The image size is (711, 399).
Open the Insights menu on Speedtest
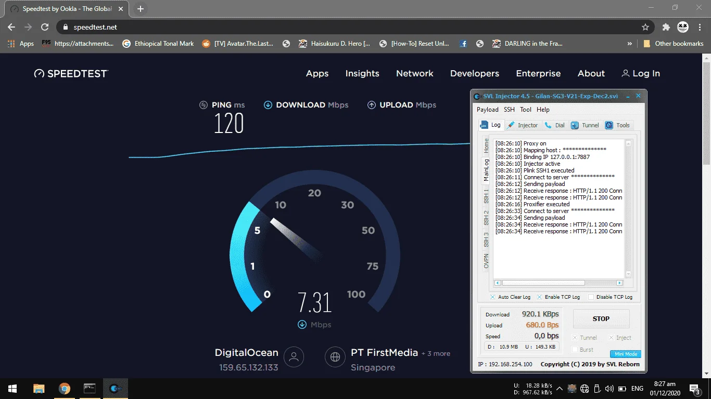coord(362,74)
